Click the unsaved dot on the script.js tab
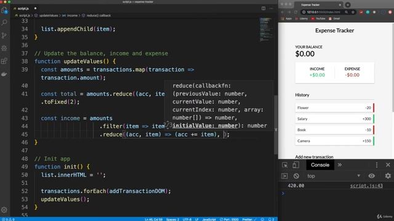 pyautogui.click(x=35, y=8)
